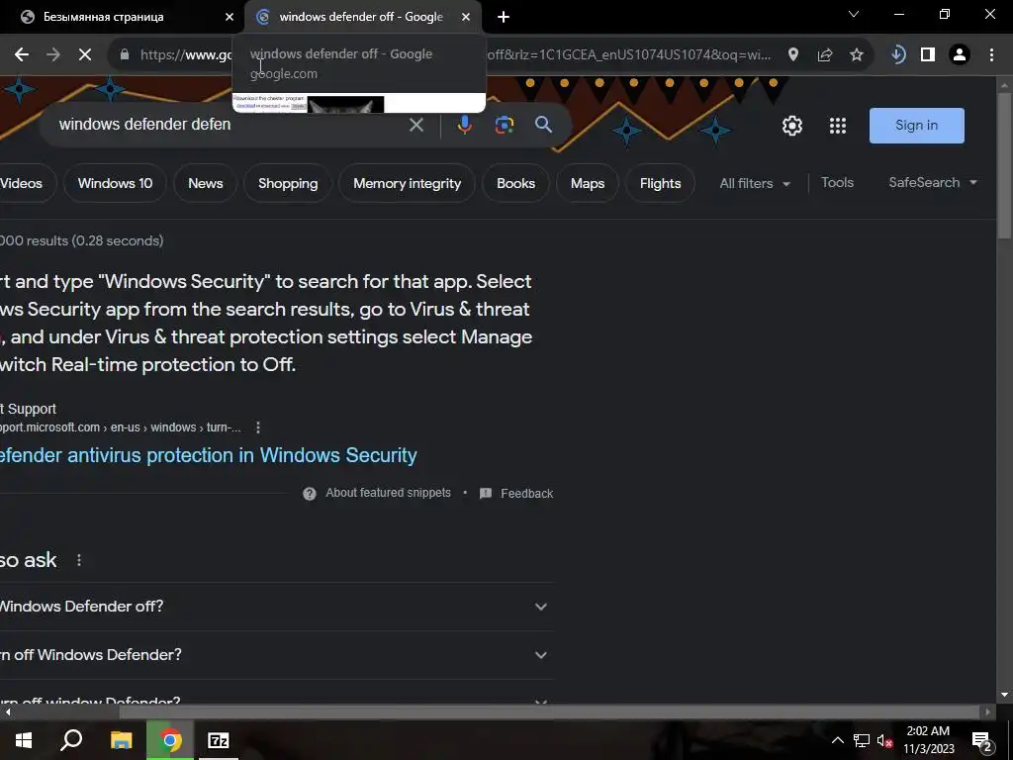Close the Безымянная страница tab
Image resolution: width=1013 pixels, height=760 pixels.
(x=230, y=17)
